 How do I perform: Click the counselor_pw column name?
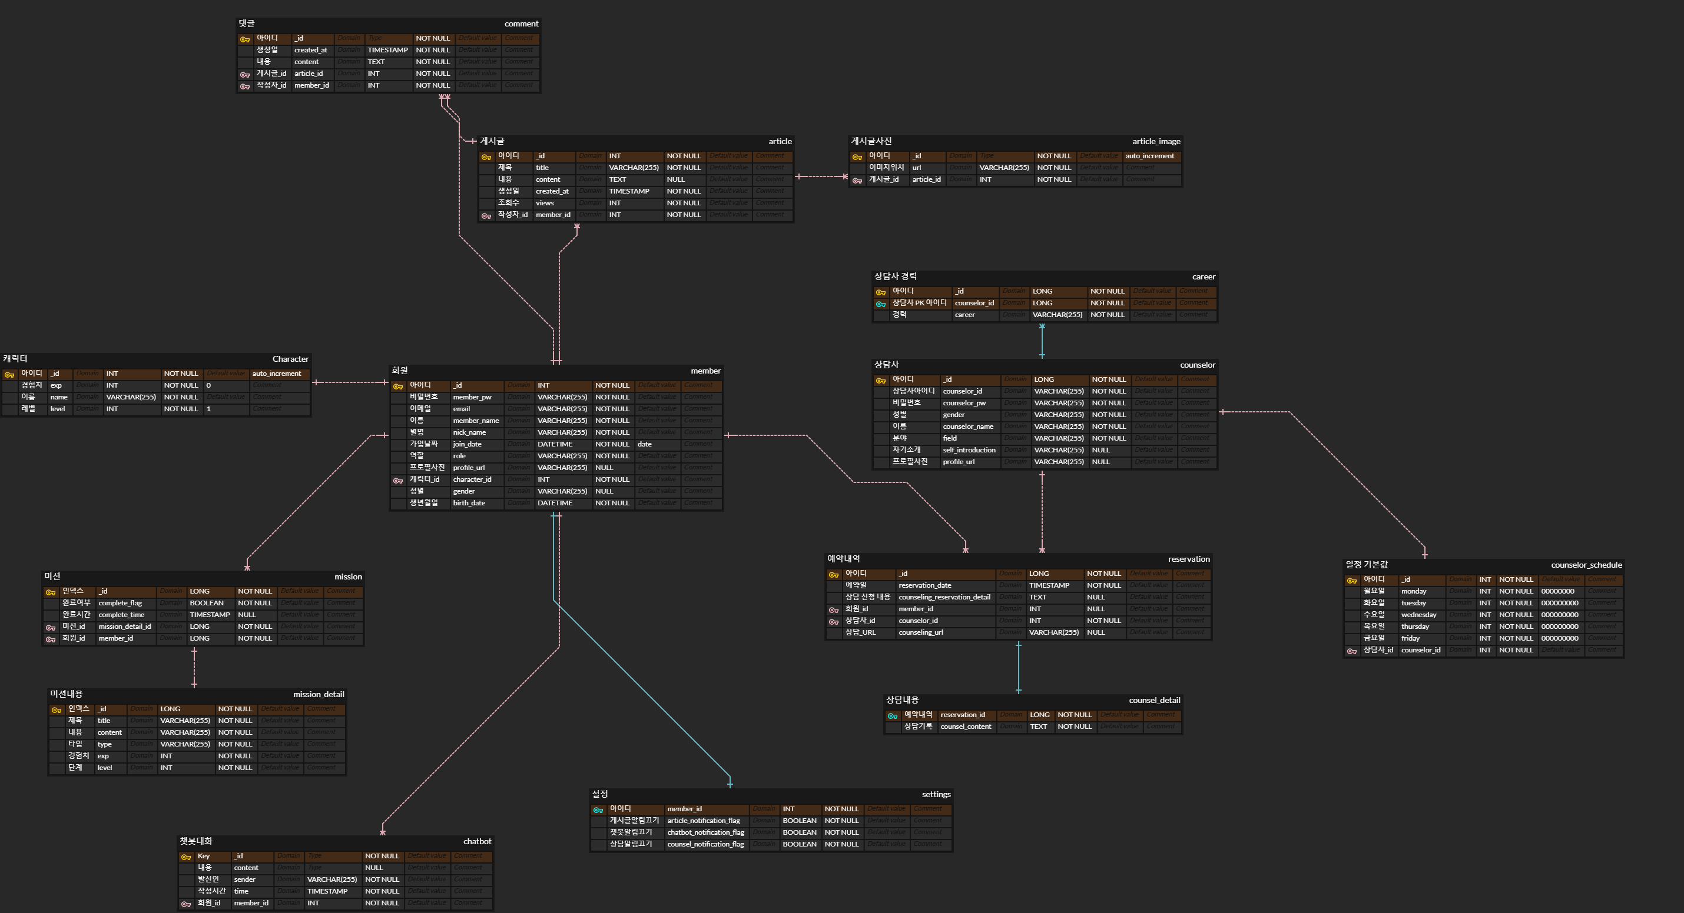coord(964,402)
